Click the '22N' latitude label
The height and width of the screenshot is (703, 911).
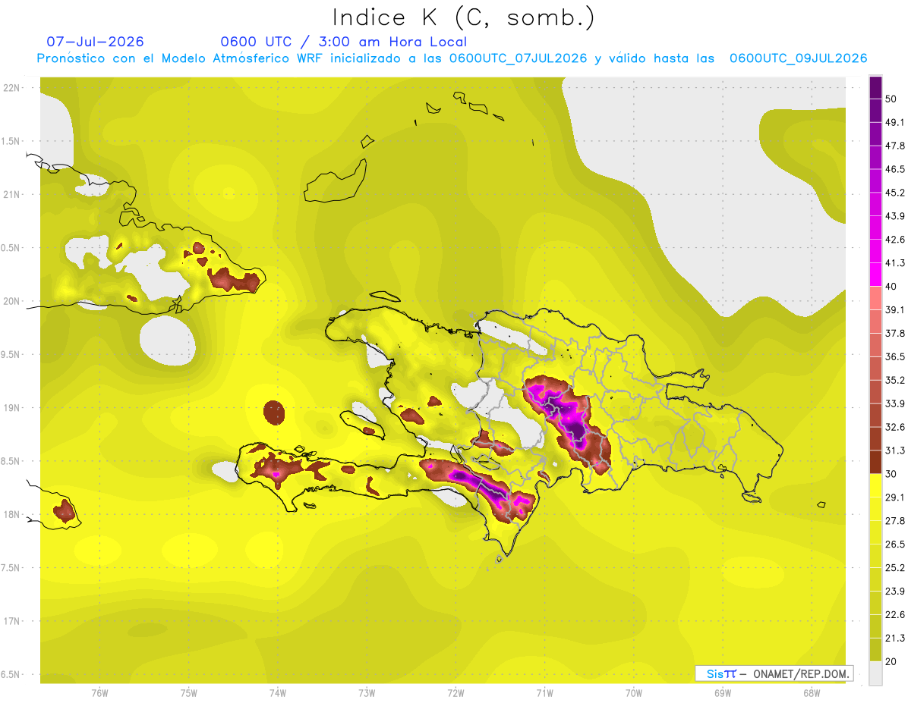(11, 88)
